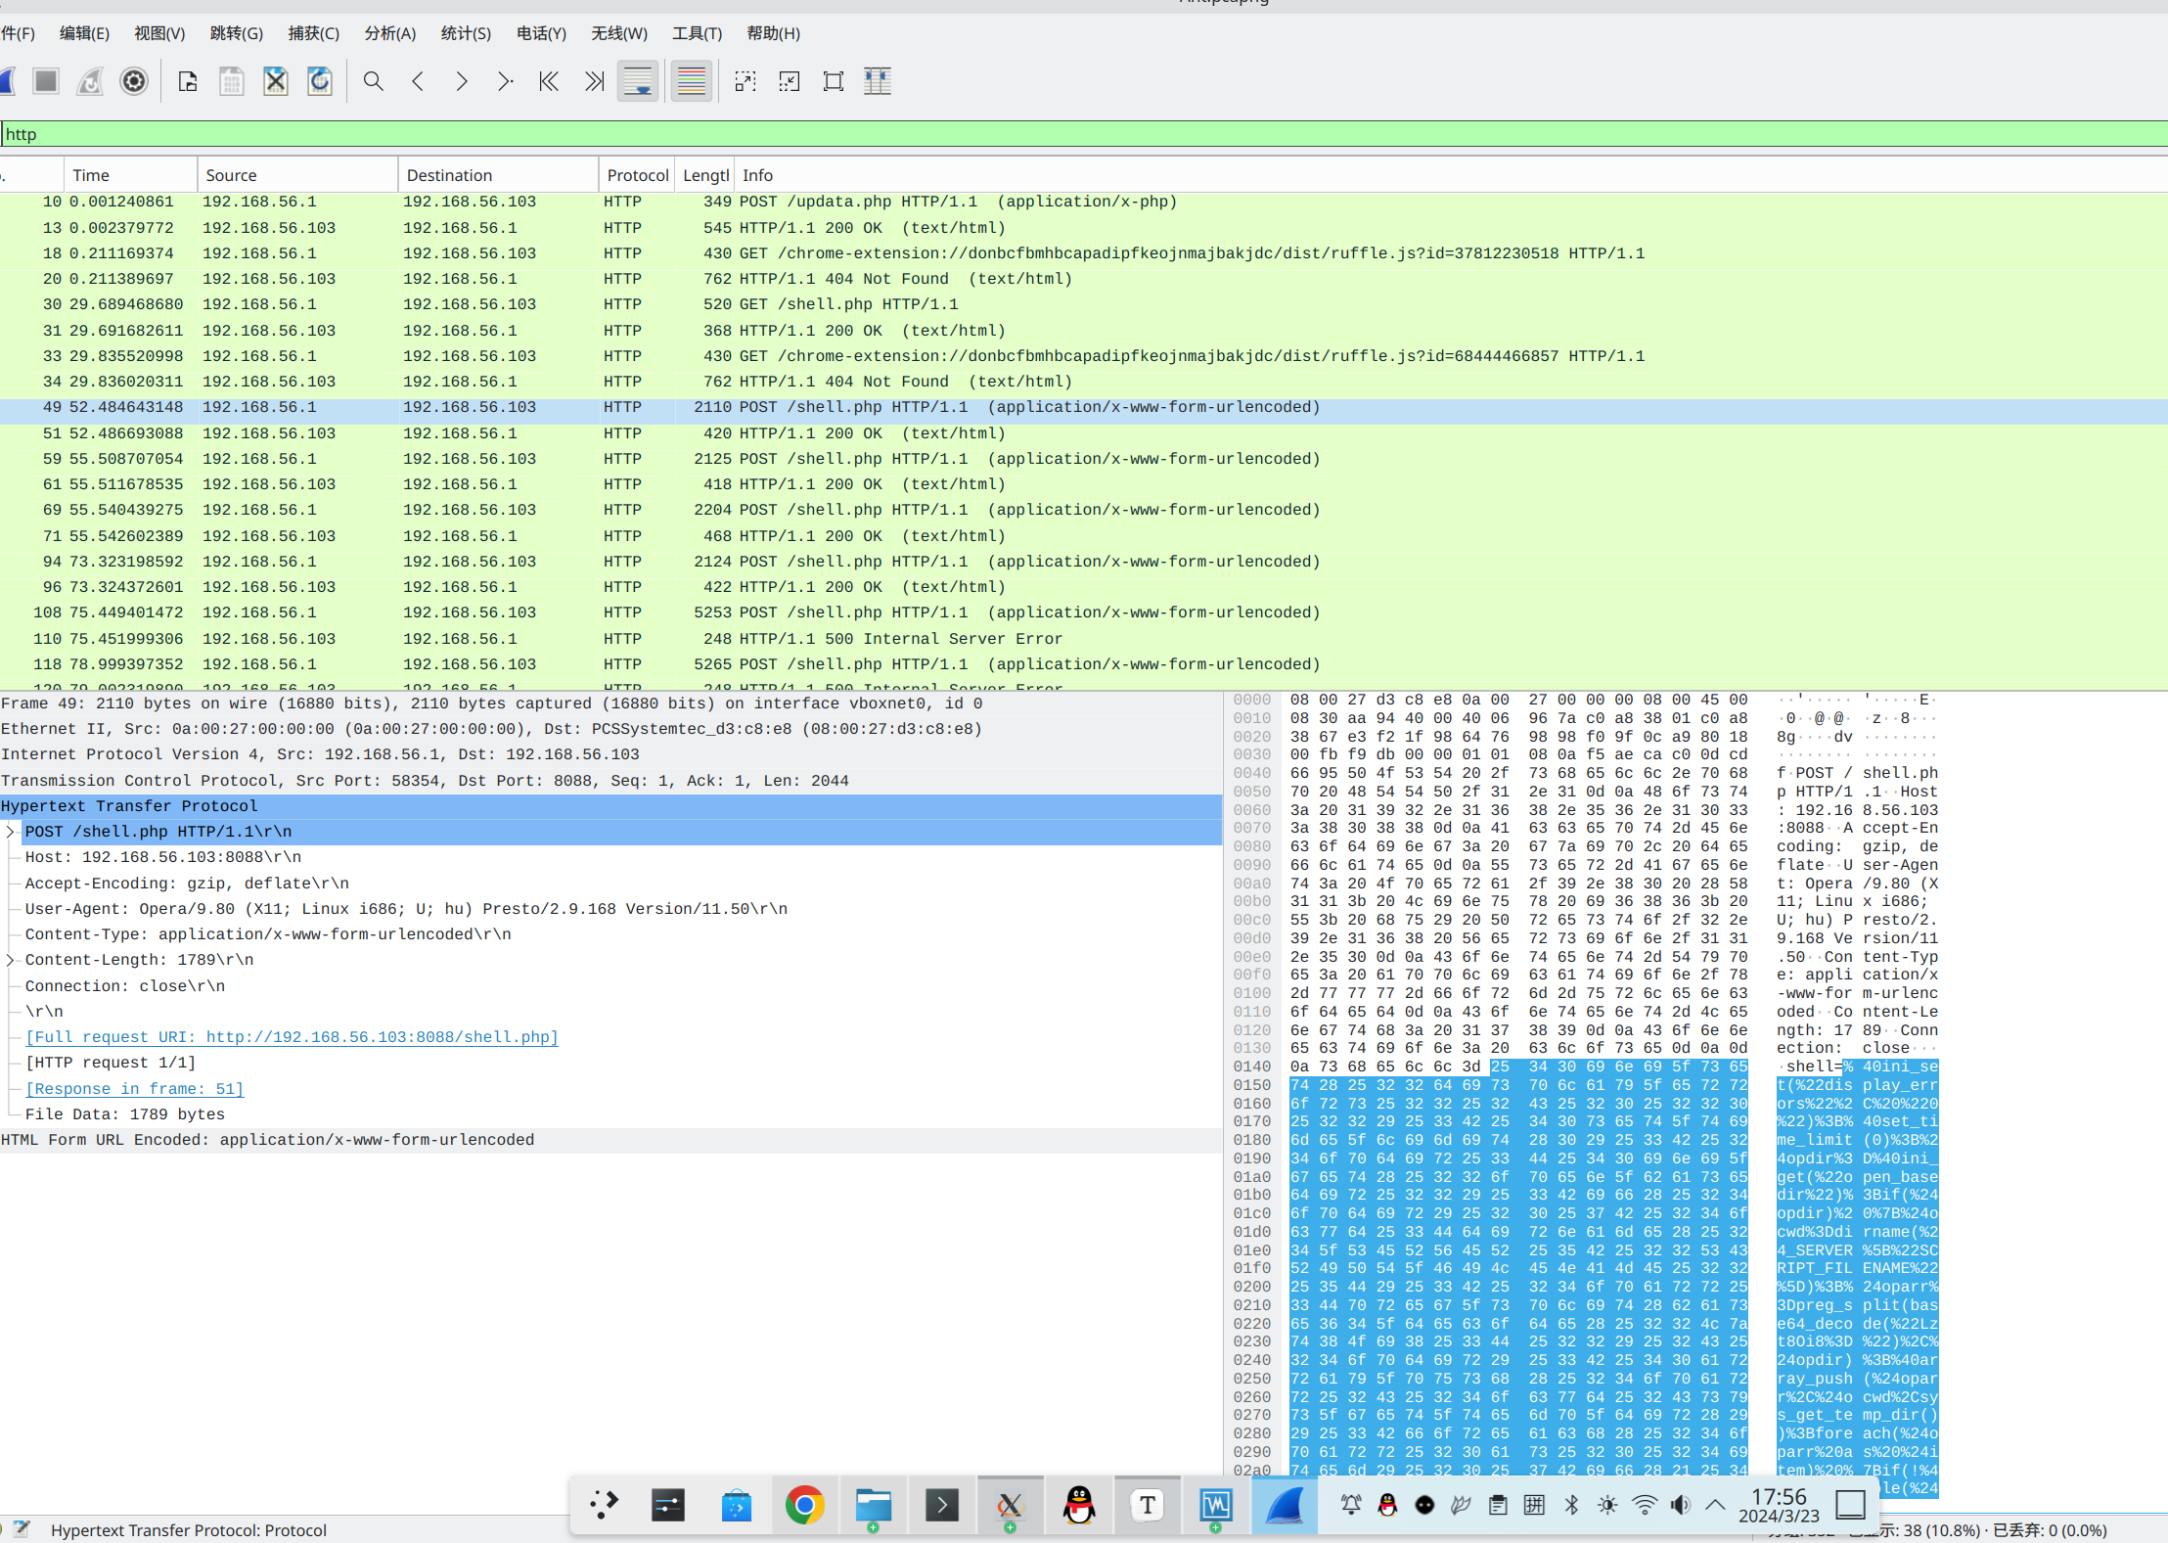Viewport: 2168px width, 1543px height.
Task: Open the 无线(W) menu
Action: (618, 33)
